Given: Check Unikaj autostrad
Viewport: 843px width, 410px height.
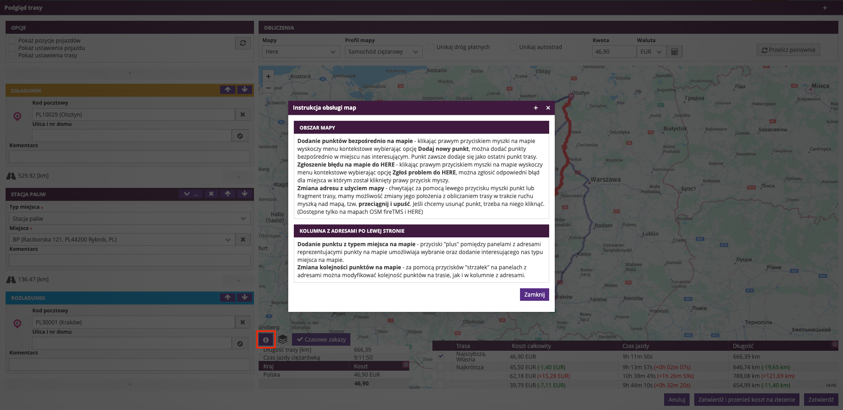Looking at the screenshot, I should (513, 47).
